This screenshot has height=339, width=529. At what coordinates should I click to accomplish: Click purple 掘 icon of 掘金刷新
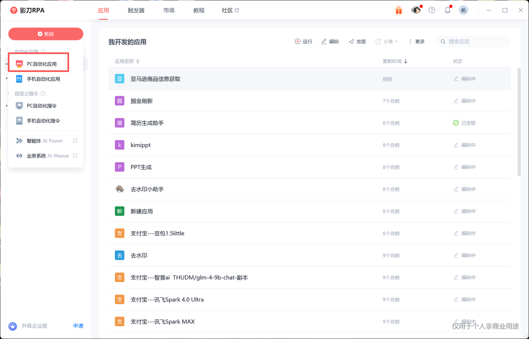tap(119, 101)
